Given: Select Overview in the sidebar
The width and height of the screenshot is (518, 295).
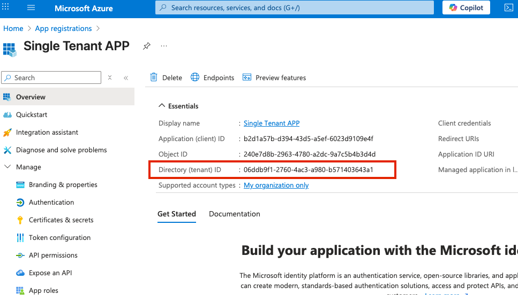Looking at the screenshot, I should [x=67, y=97].
